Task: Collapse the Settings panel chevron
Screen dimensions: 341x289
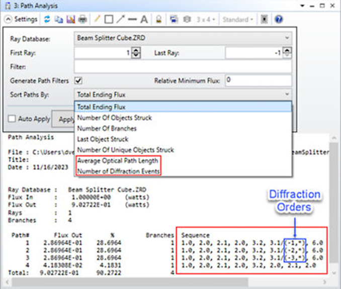Action: point(8,19)
